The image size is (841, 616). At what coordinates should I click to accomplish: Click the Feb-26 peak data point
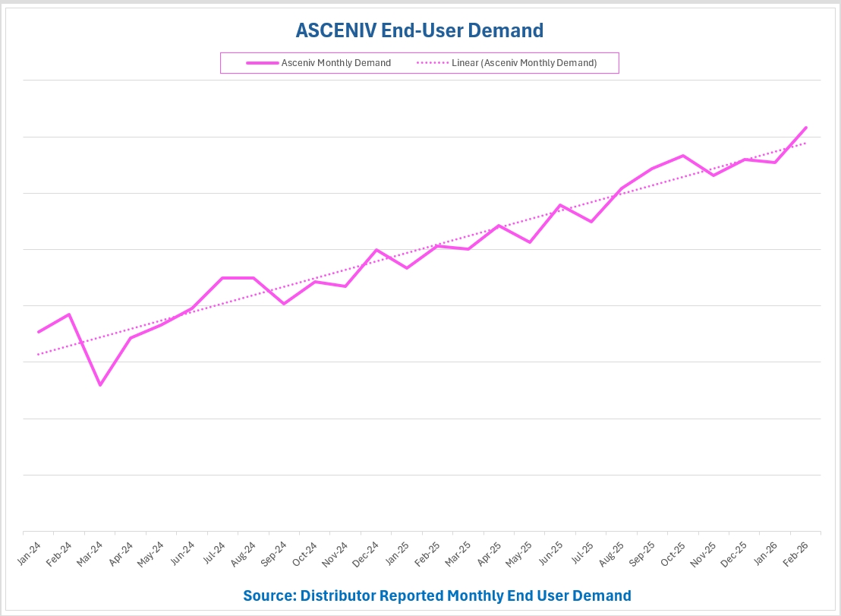tap(805, 128)
